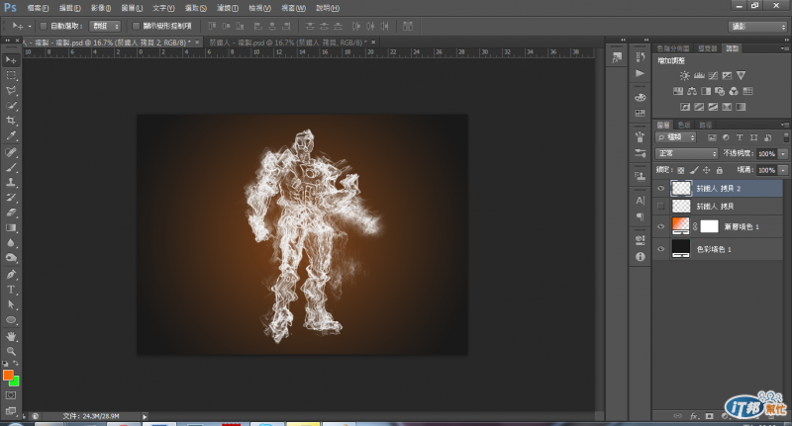
Task: Enable the 自動選取 checkbox
Action: tap(44, 25)
